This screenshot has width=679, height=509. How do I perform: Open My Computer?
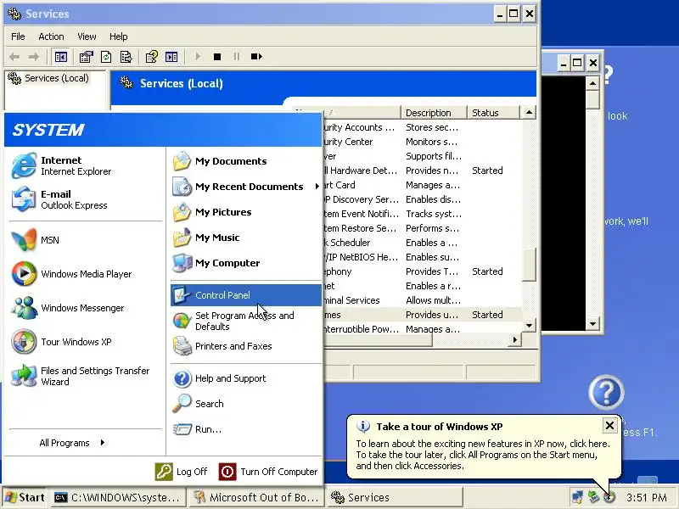coord(245,263)
